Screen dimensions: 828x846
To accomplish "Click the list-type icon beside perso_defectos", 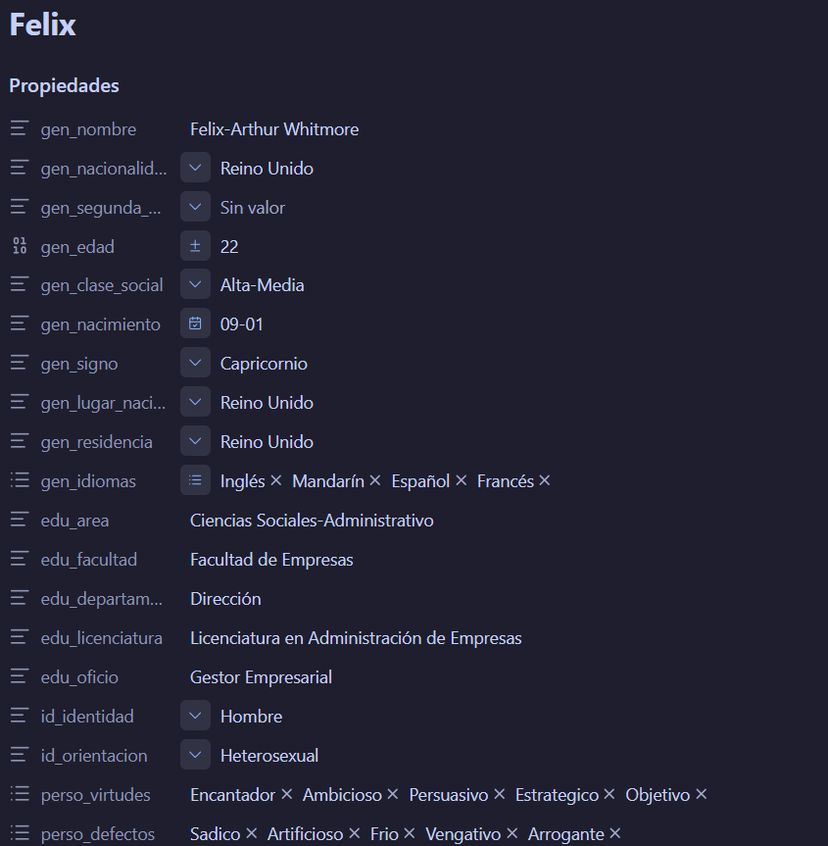I will click(20, 833).
